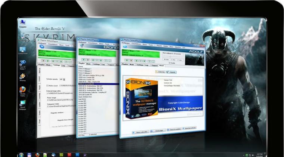Click Stop in the middle playlist window
The image size is (284, 157).
click(x=88, y=60)
